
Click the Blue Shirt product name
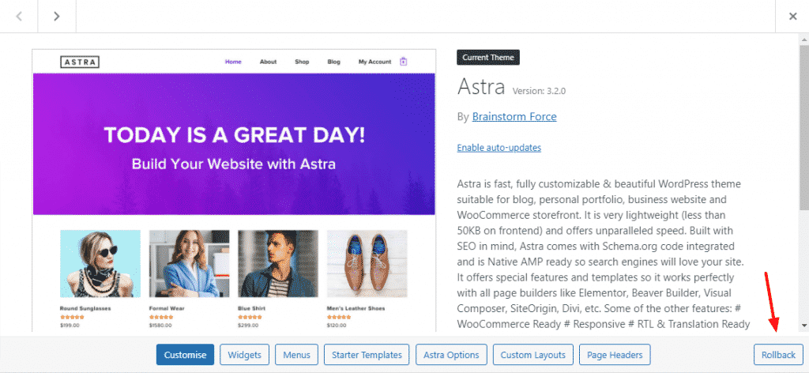251,308
